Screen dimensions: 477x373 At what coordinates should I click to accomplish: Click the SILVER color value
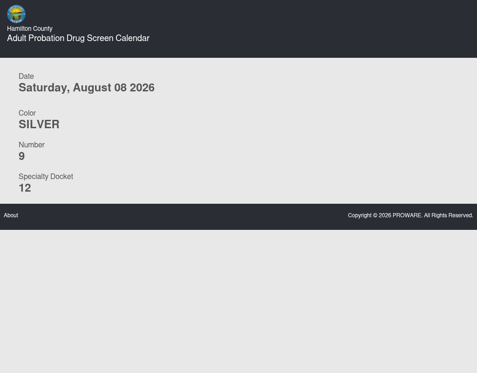(39, 124)
